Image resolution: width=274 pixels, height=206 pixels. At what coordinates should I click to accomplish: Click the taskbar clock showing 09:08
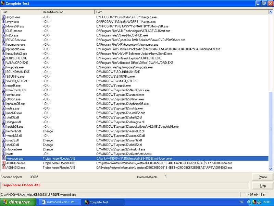click(x=266, y=202)
